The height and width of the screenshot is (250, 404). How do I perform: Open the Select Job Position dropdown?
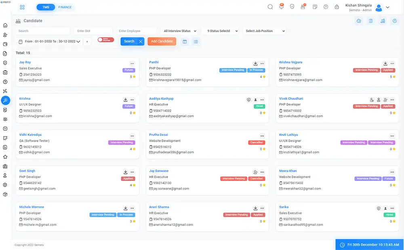264,31
